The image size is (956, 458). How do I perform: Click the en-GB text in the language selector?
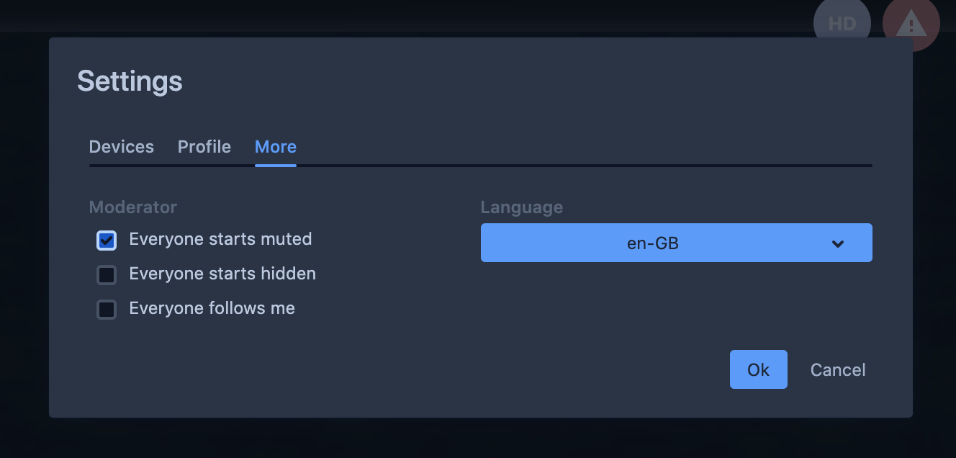[x=652, y=243]
